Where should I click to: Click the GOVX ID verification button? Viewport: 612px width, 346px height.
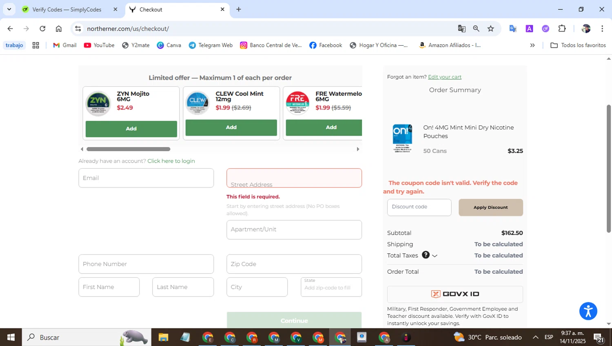pyautogui.click(x=455, y=294)
